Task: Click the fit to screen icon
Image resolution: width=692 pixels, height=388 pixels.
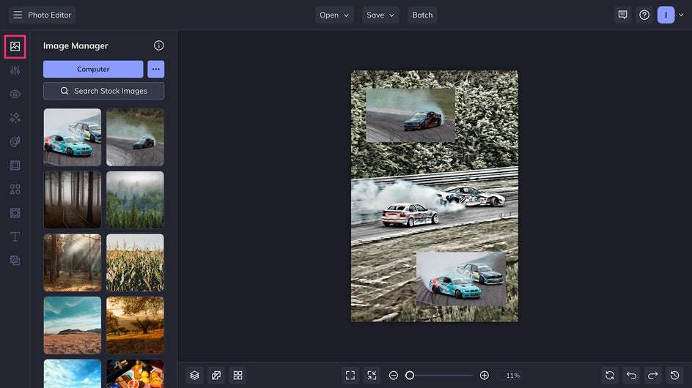Action: tap(350, 376)
